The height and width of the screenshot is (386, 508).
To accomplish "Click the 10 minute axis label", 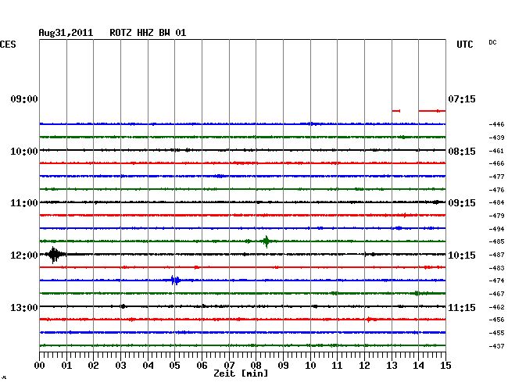I will (x=310, y=366).
